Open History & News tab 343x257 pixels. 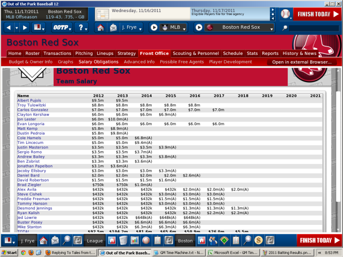299,53
